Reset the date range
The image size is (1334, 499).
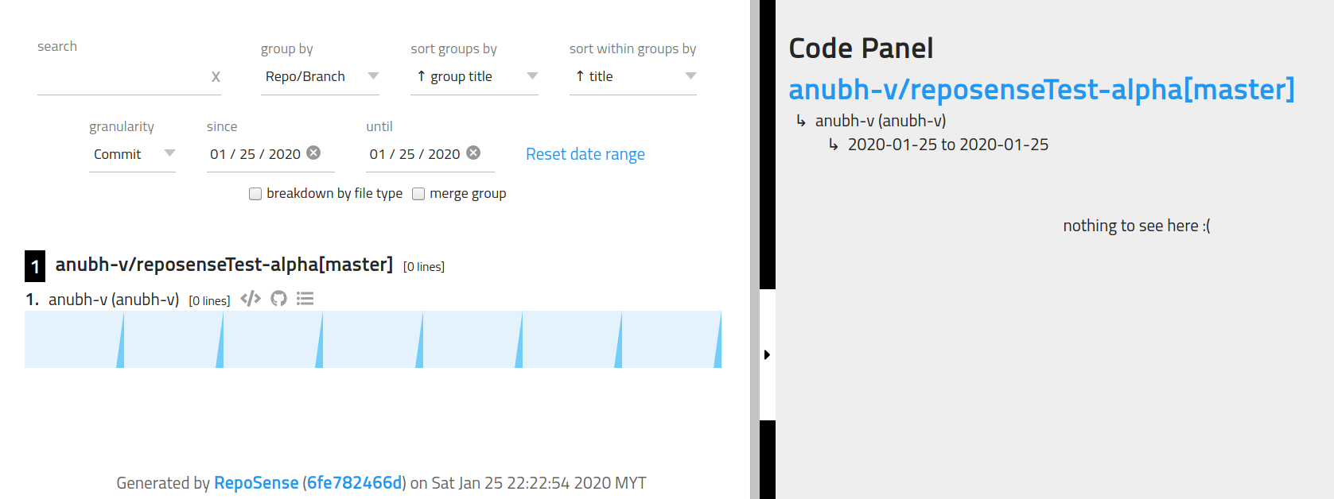(x=585, y=153)
